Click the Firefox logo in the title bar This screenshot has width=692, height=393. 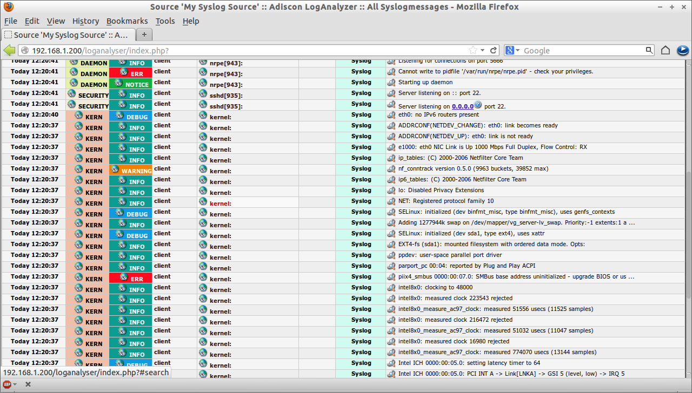pyautogui.click(x=8, y=7)
